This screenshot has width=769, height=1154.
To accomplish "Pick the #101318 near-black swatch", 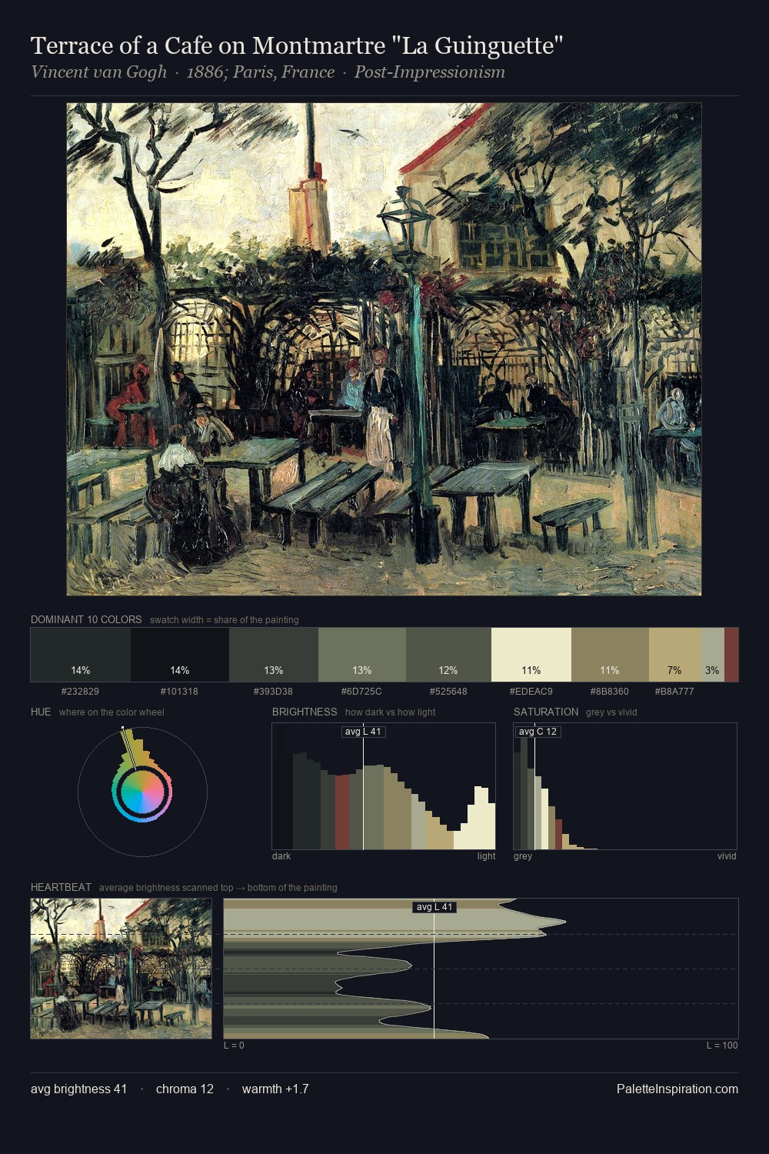I will coord(179,655).
